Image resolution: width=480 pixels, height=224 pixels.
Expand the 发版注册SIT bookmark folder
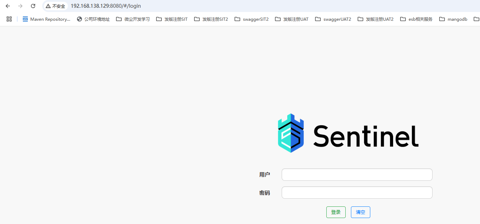coord(172,19)
